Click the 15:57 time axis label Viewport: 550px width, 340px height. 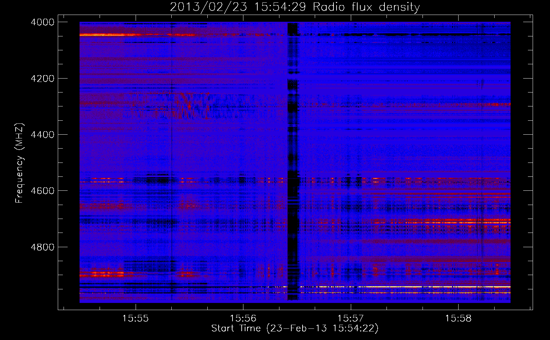click(x=350, y=319)
